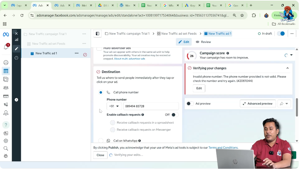The image size is (299, 169).
Task: Open browser extensions puzzle icon
Action: pyautogui.click(x=254, y=15)
